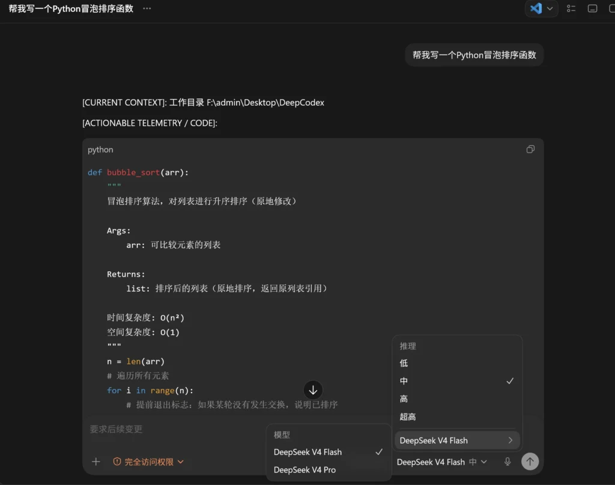Choose DeepSeek V4 Flash in the 模型 list
The height and width of the screenshot is (485, 615).
pos(329,452)
